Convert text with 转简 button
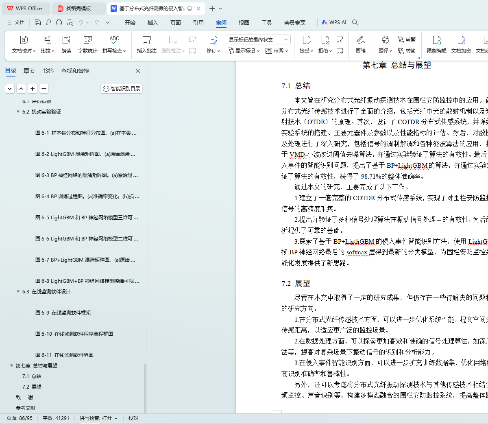The image size is (488, 424). click(x=407, y=51)
